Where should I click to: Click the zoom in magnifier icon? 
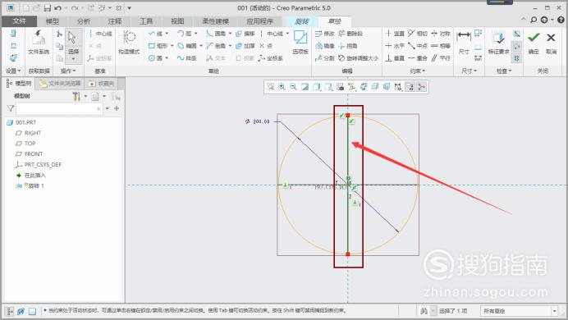[282, 87]
